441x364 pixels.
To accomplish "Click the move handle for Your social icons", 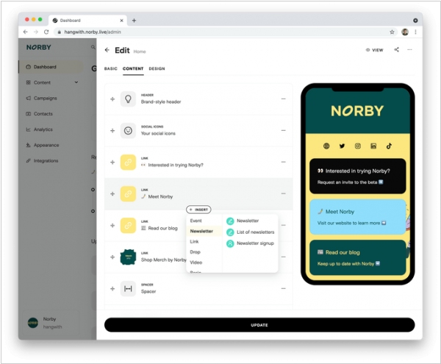I will tap(112, 130).
